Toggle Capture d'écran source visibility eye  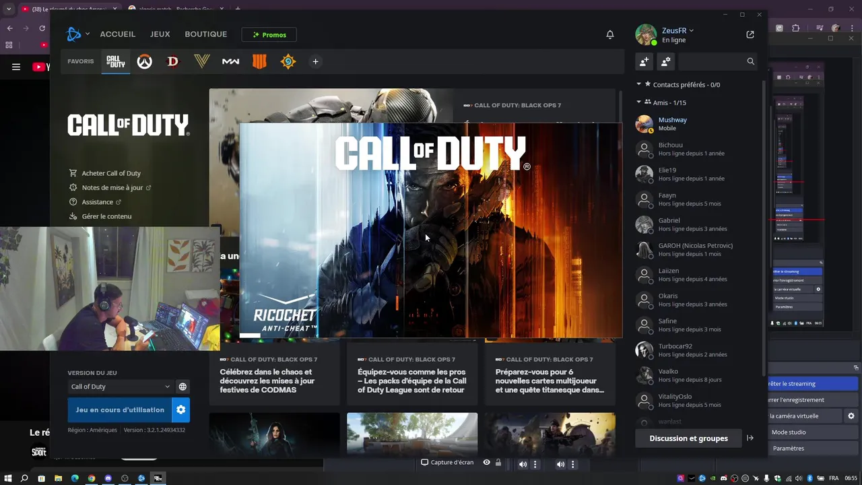[486, 463]
